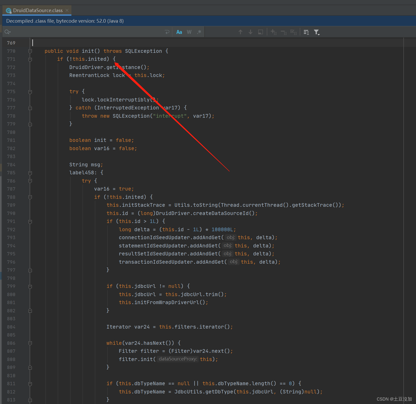Toggle fold end marker at line 797
This screenshot has width=416, height=404.
[30, 270]
